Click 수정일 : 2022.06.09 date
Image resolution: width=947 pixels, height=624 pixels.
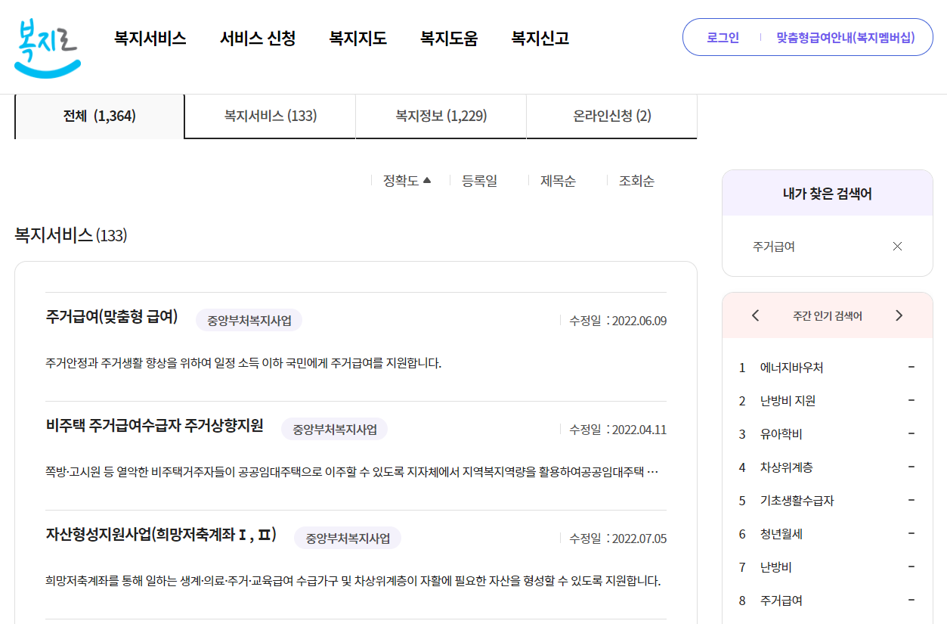617,321
